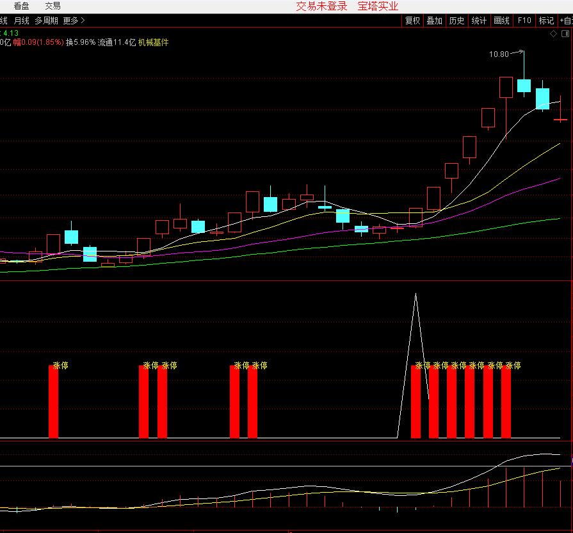
Task: Click the 统计 statistics button
Action: coord(479,20)
